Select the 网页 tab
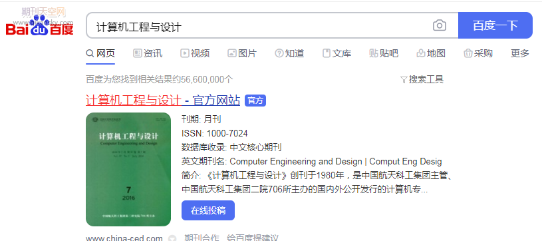Screen dimensions: 542x241 pos(100,53)
